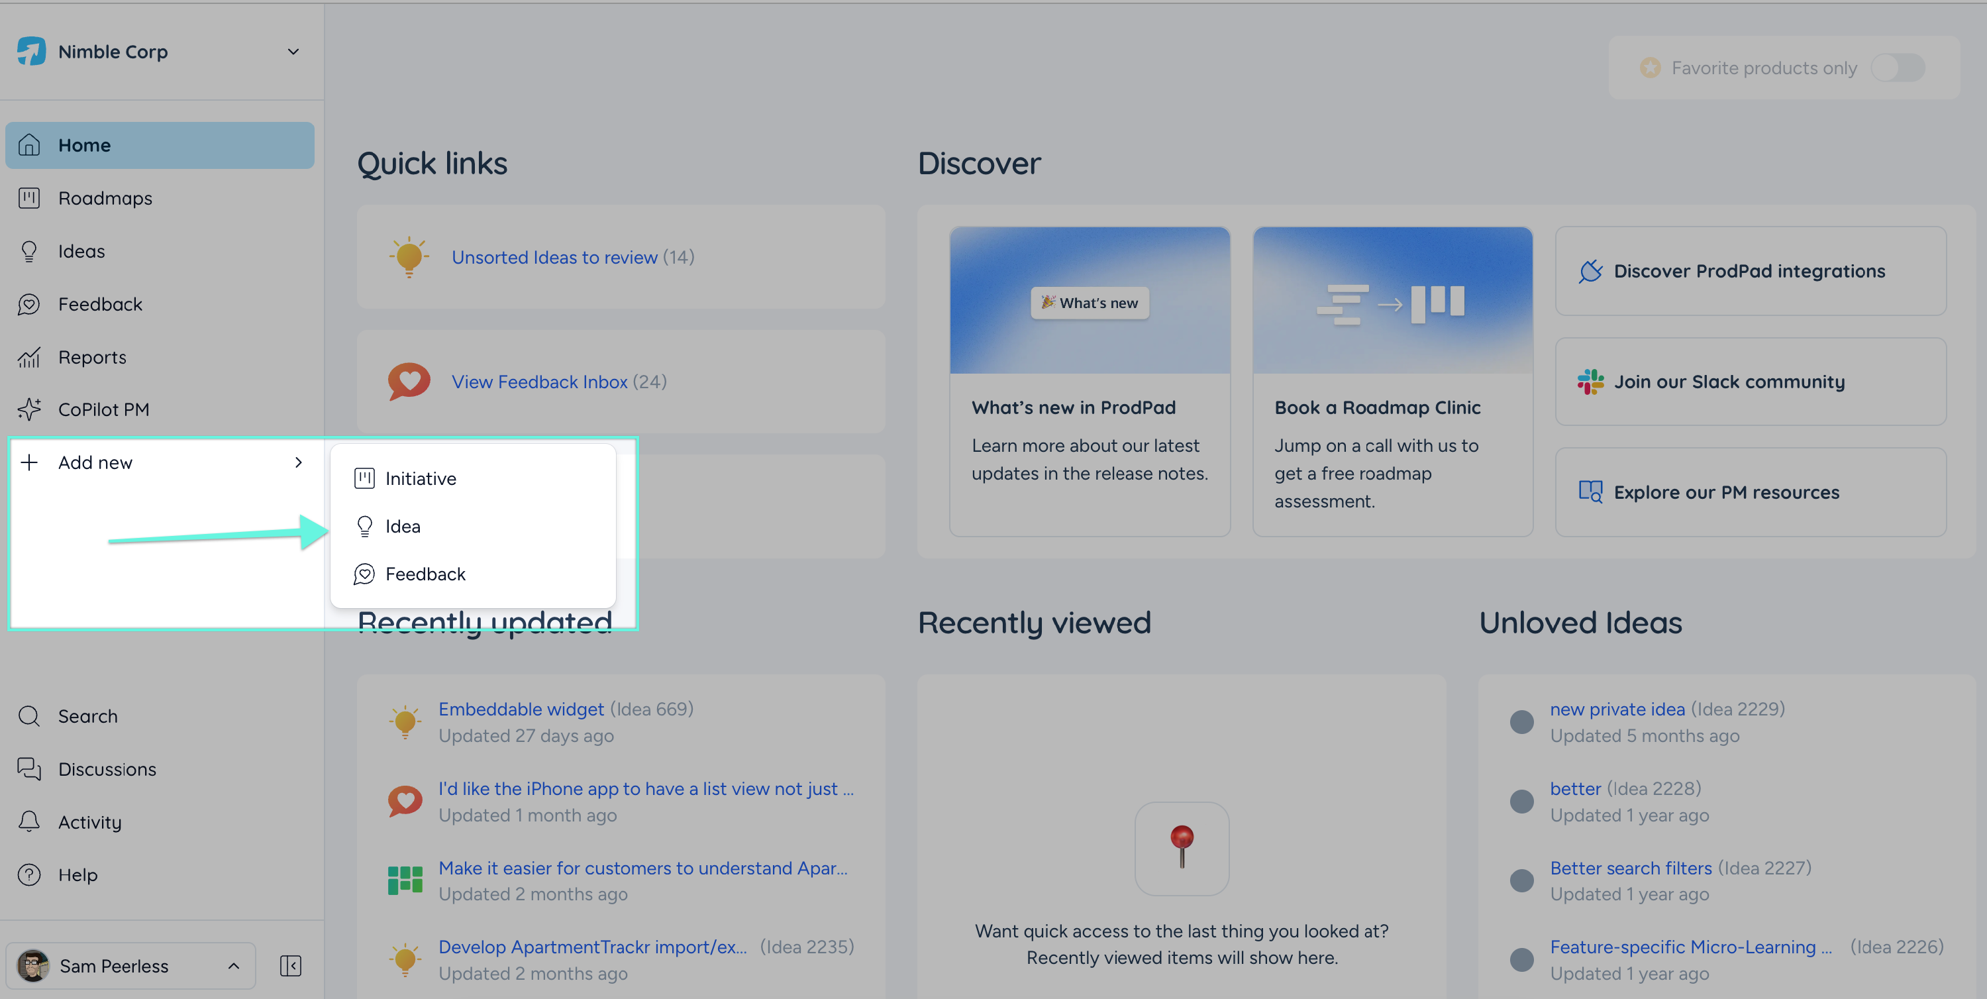Expand the Sam Peerless user menu

234,966
